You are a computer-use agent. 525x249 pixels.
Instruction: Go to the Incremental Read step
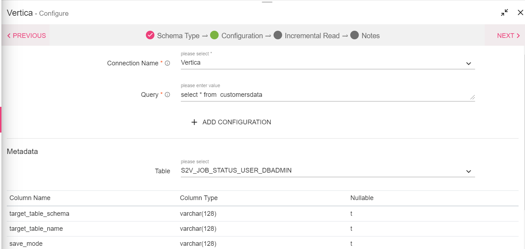pos(312,36)
